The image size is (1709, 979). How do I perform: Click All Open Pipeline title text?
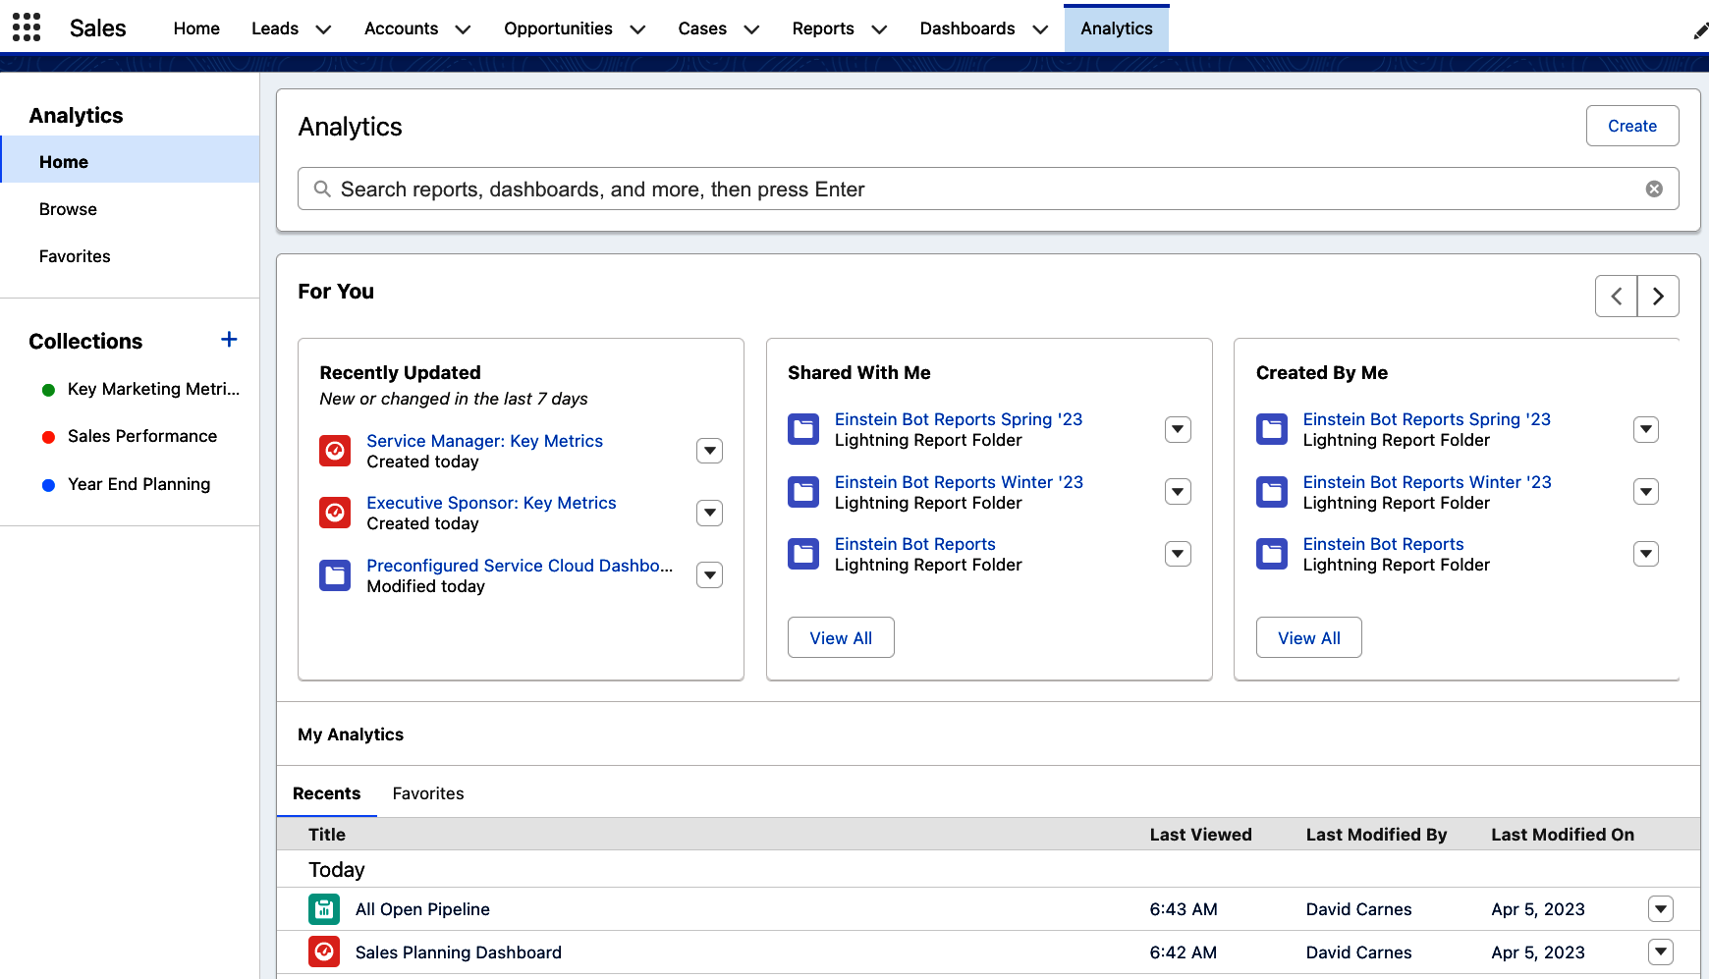[x=422, y=909]
